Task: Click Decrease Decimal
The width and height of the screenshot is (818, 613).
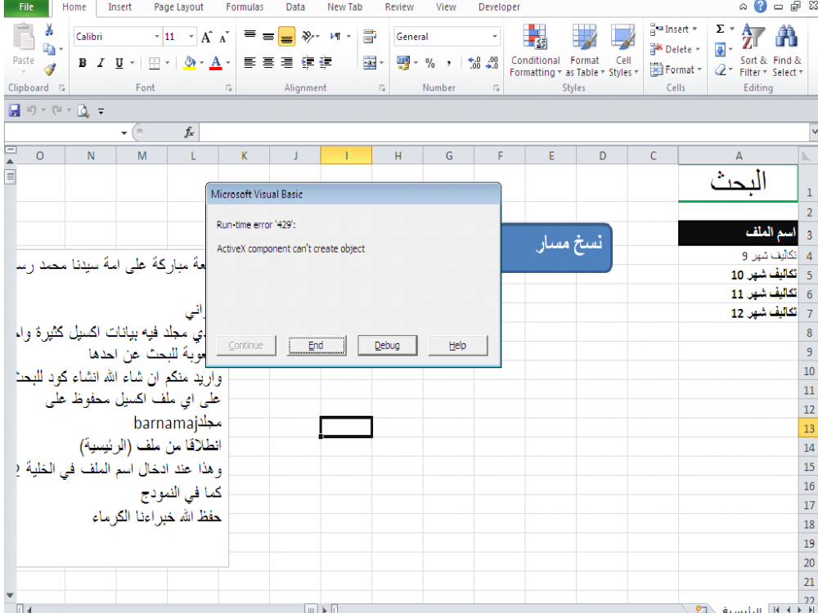Action: tap(492, 63)
